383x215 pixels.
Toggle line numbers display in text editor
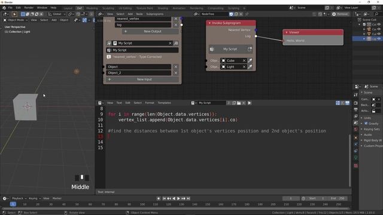click(x=338, y=103)
